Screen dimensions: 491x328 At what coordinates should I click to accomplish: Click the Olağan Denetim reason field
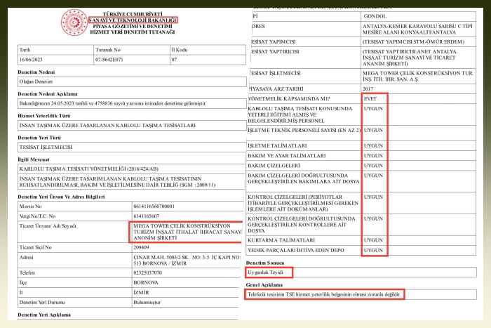click(37, 82)
